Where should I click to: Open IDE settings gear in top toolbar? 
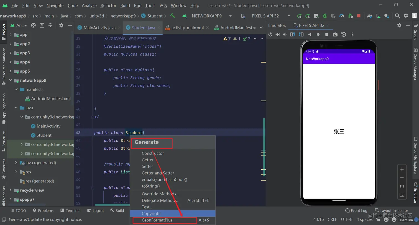[406, 16]
